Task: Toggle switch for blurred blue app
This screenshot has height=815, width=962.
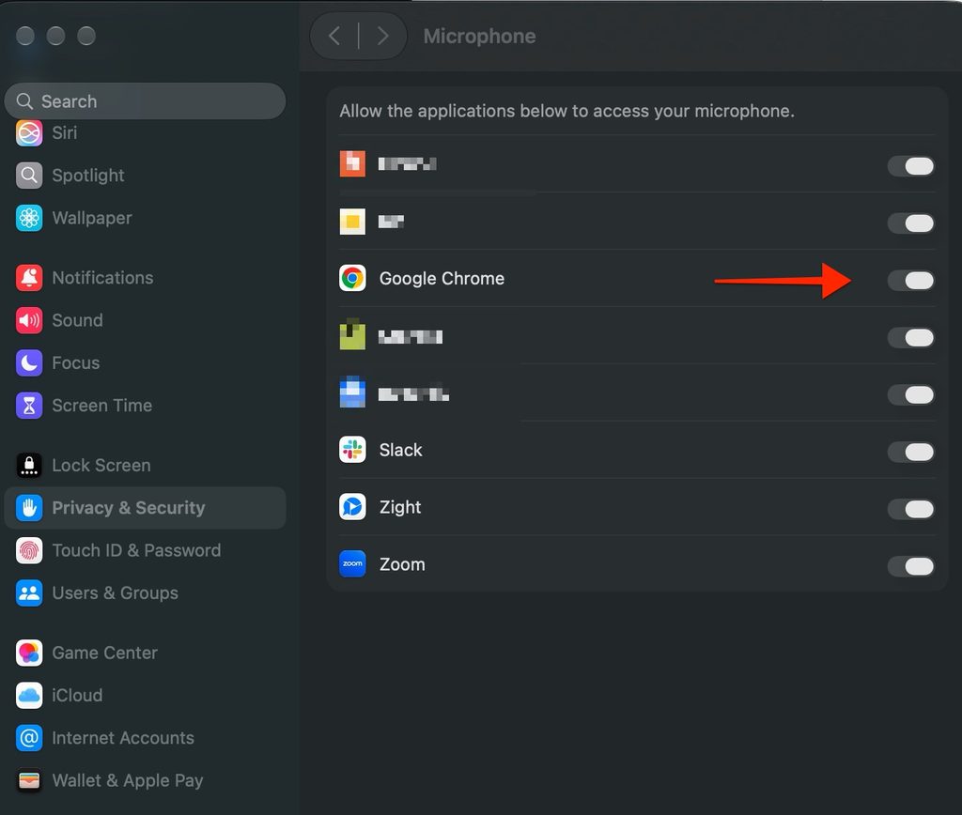Action: (x=911, y=395)
